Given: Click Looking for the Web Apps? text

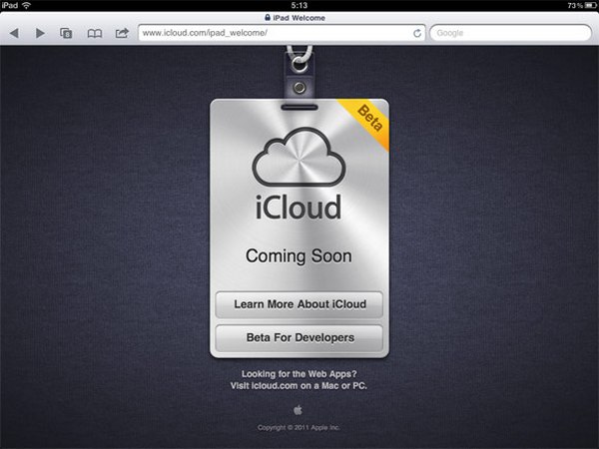Looking at the screenshot, I should (299, 374).
